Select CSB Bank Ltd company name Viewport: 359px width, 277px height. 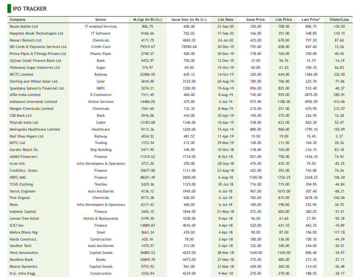coord(20,115)
